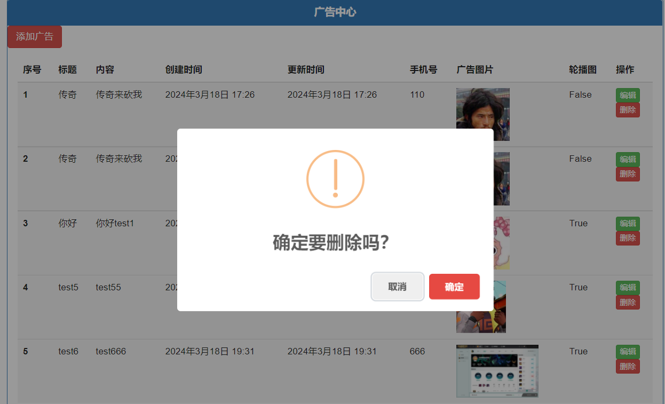Screen dimensions: 665x404
Task: Edit row 3 你好 with 编辑
Action: tap(628, 224)
